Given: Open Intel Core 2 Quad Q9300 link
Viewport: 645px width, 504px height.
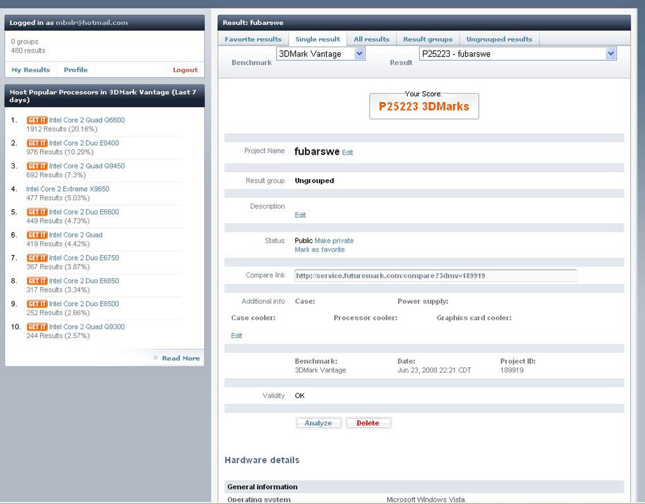Looking at the screenshot, I should tap(87, 328).
